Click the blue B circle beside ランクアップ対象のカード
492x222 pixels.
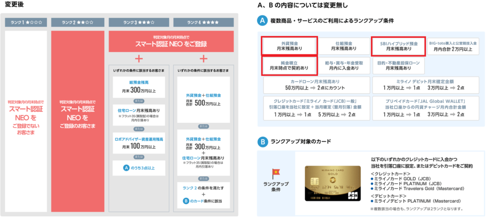[x=262, y=142]
